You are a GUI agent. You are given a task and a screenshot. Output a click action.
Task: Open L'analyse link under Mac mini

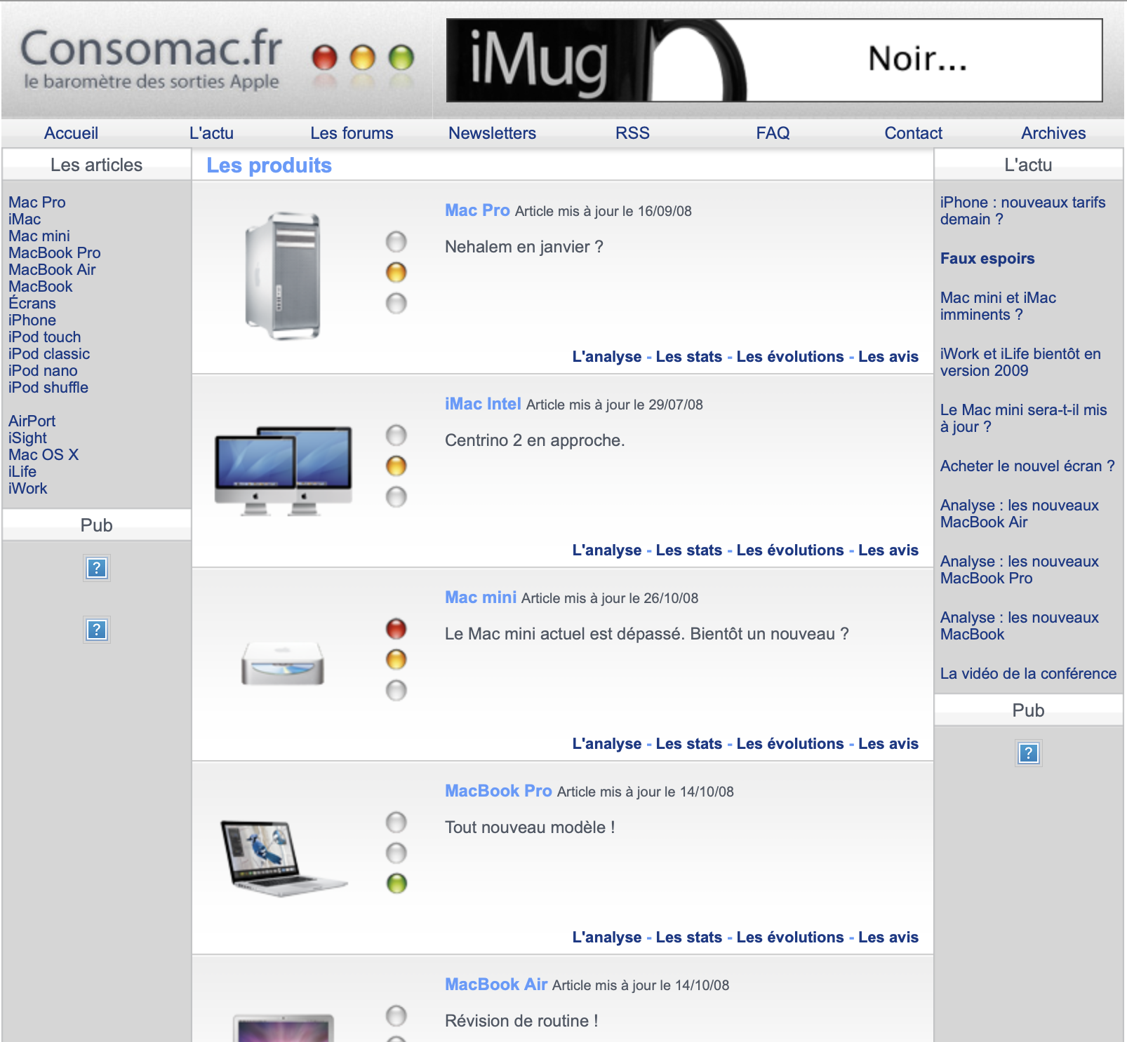coord(606,744)
